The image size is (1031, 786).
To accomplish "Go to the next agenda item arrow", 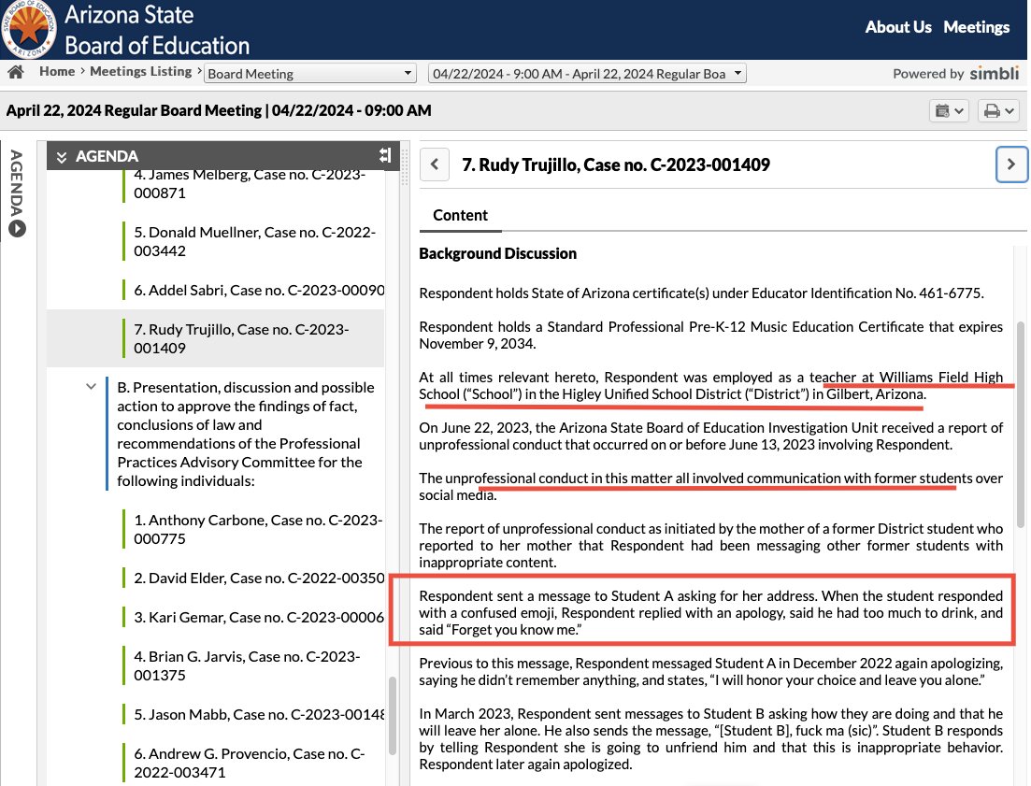I will click(x=1011, y=164).
